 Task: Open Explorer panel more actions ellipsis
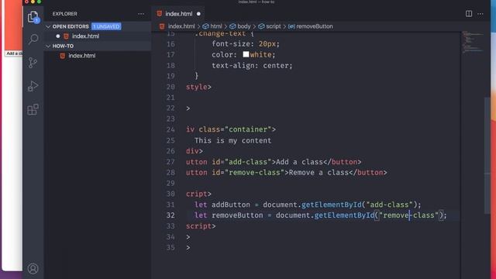(x=141, y=14)
